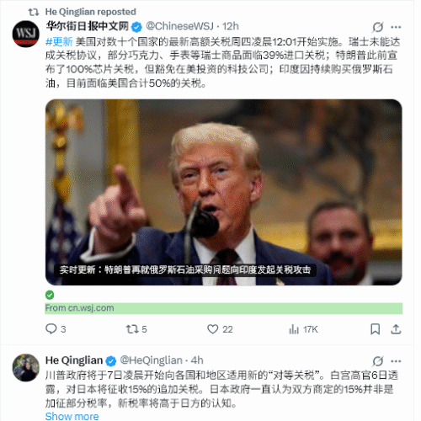View analytics showing 17K views
The height and width of the screenshot is (421, 421).
pyautogui.click(x=303, y=329)
